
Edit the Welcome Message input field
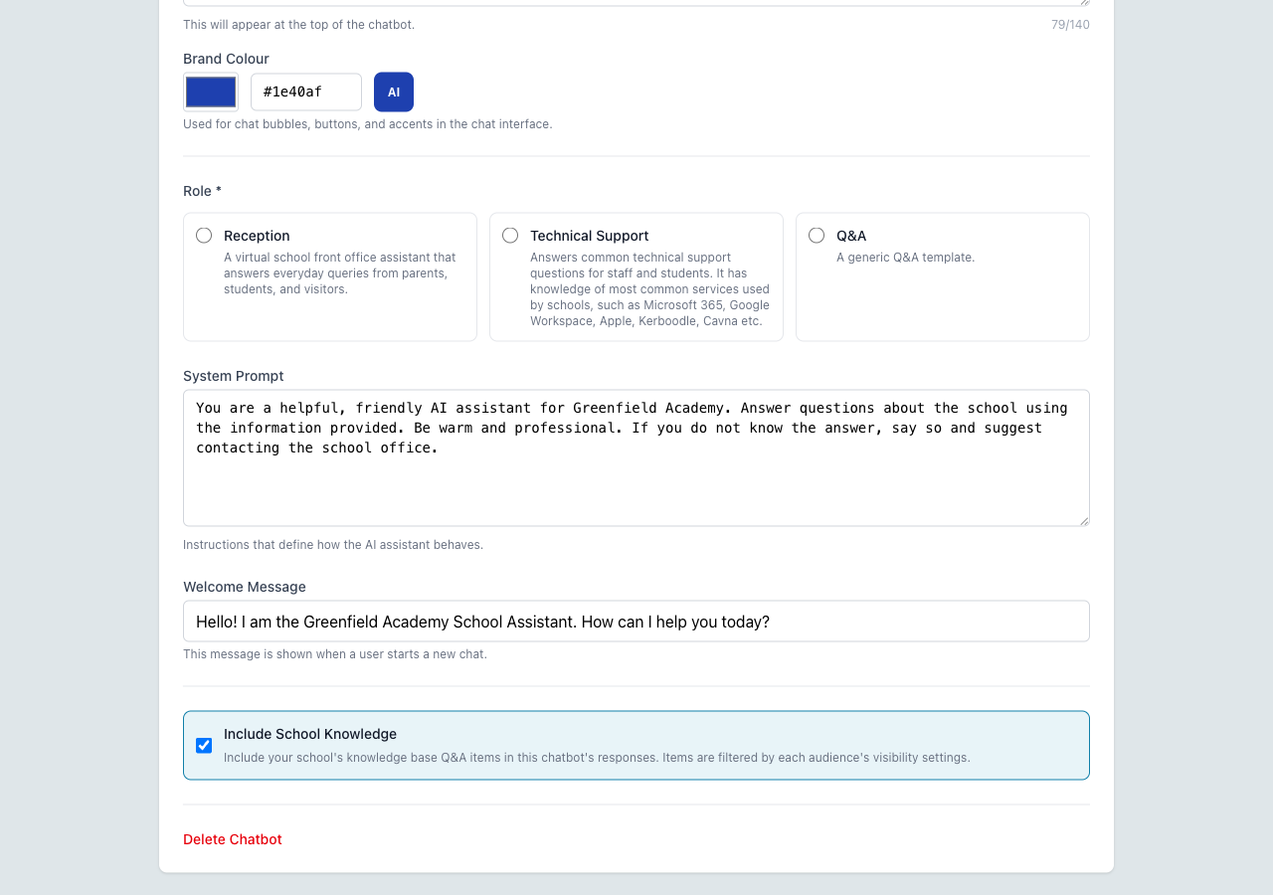[x=636, y=622]
